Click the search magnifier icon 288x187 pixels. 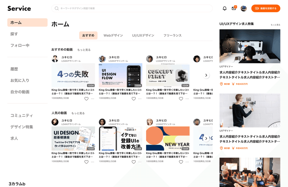tap(57, 8)
